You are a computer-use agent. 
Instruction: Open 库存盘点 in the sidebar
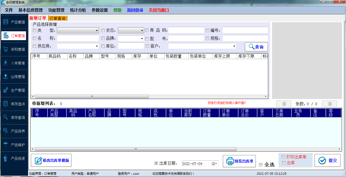click(14, 104)
